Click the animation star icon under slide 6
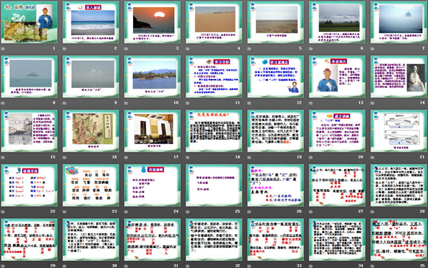The image size is (428, 268). pos(311,49)
